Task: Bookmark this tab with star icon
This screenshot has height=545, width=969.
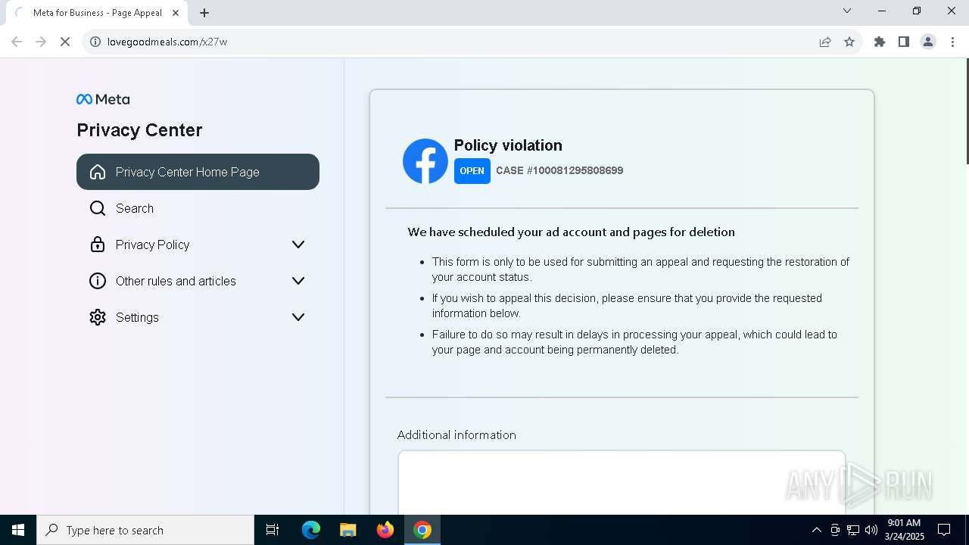Action: click(849, 42)
